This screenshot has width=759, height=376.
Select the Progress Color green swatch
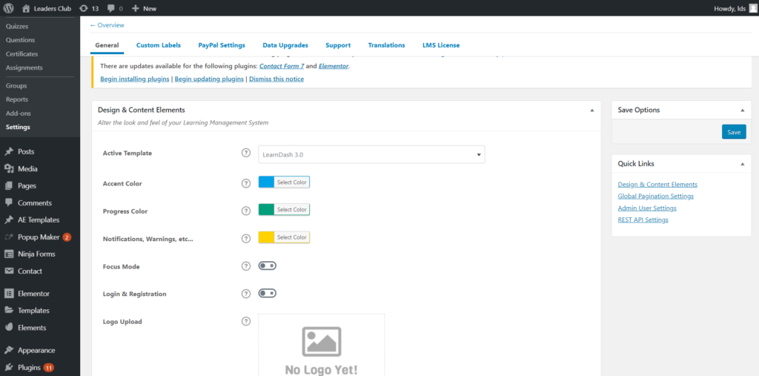(x=266, y=210)
